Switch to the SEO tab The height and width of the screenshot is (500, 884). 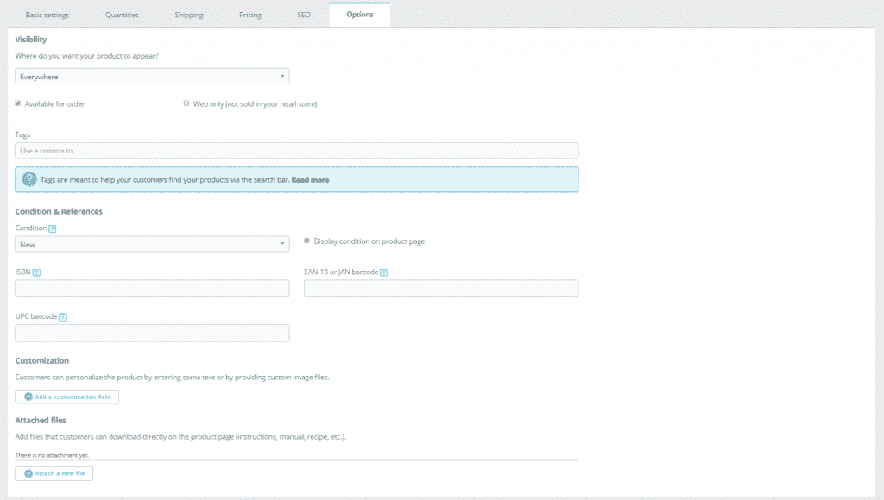(303, 14)
